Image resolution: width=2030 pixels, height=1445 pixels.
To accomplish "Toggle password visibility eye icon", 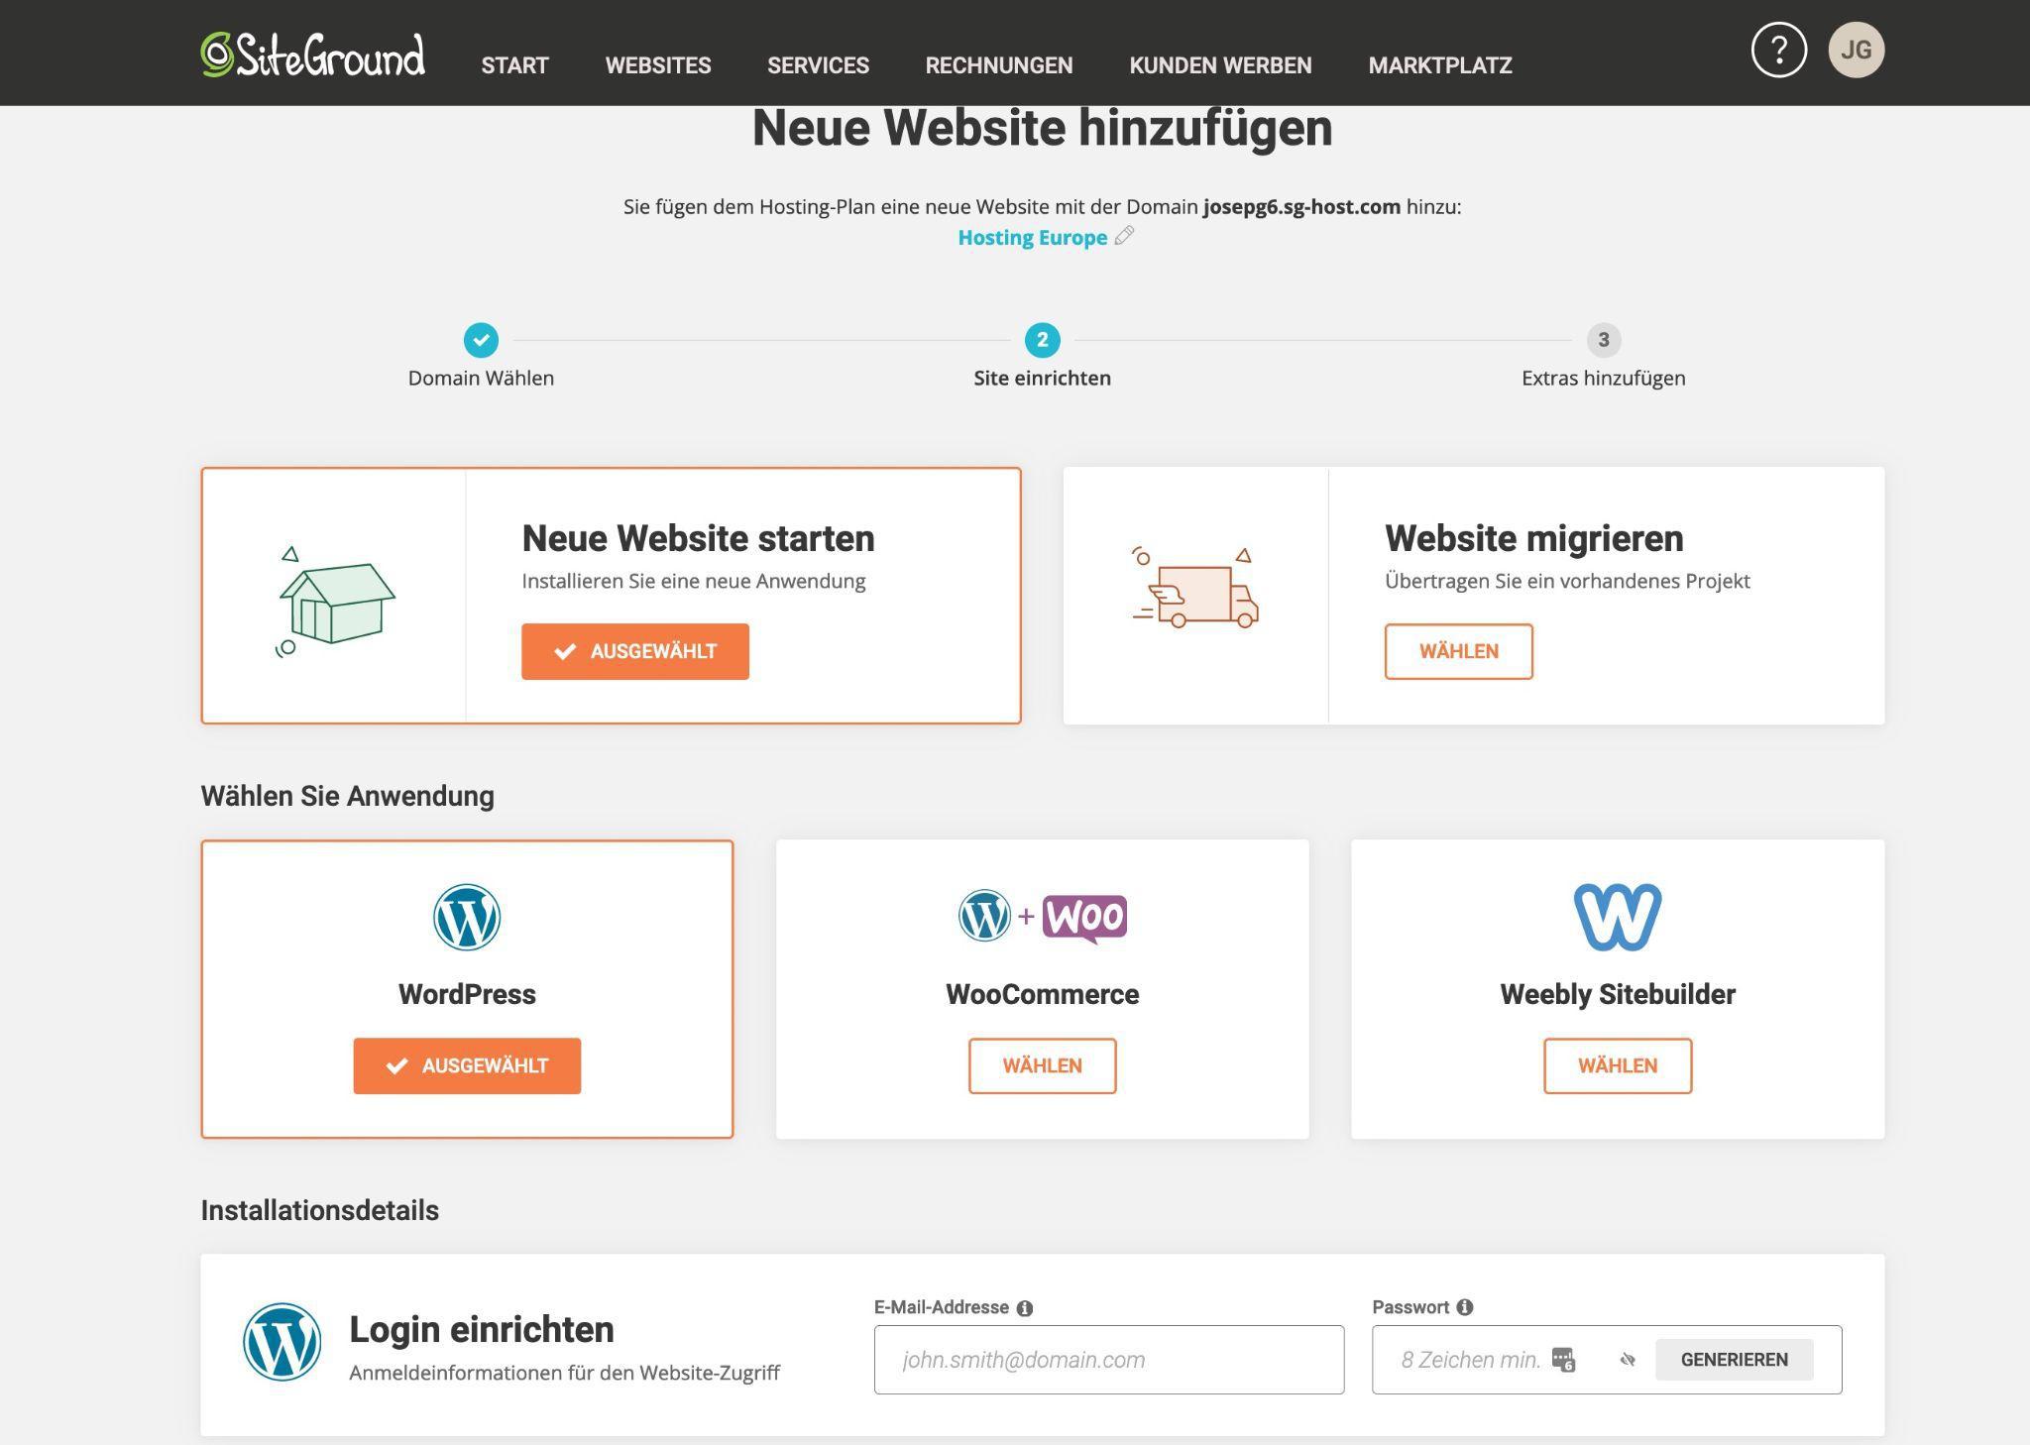I will coord(1628,1360).
